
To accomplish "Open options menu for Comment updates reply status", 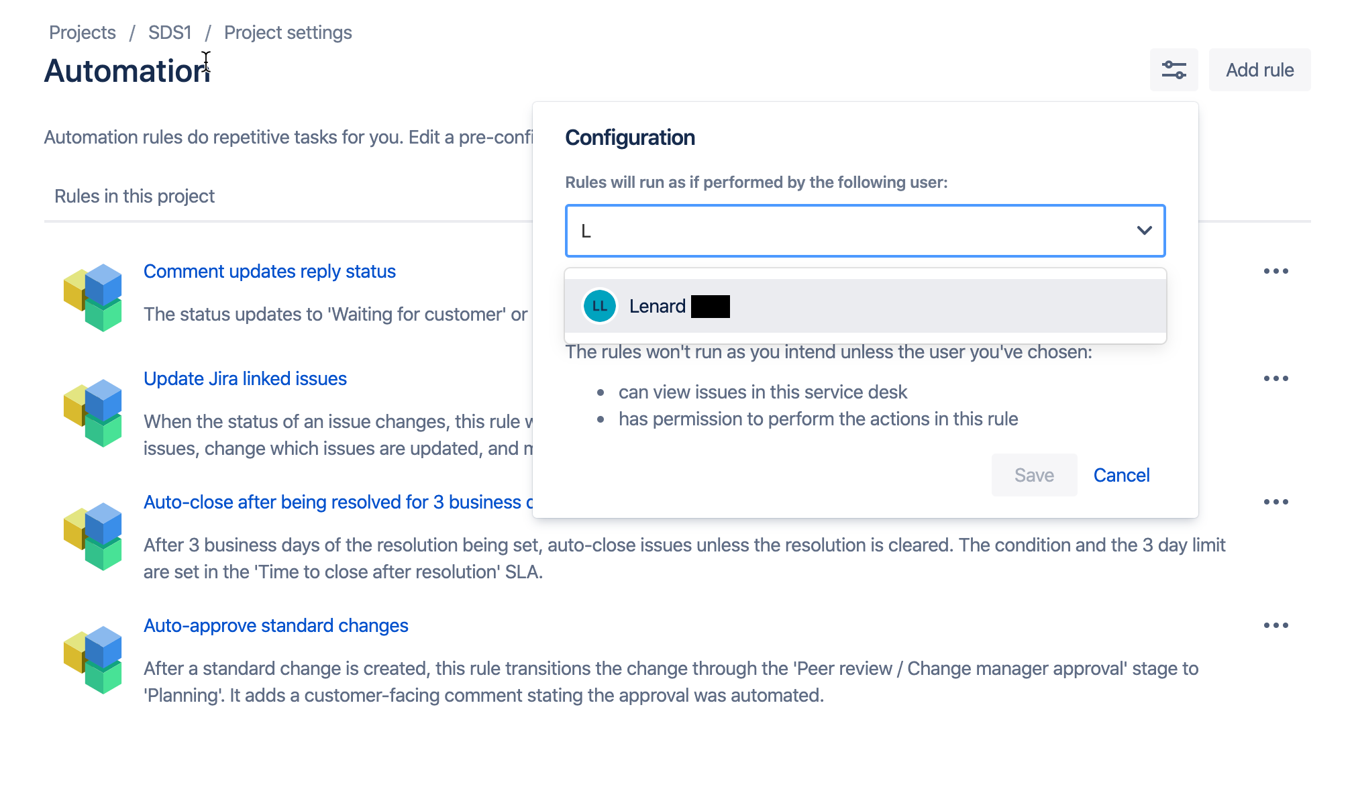I will [1276, 271].
